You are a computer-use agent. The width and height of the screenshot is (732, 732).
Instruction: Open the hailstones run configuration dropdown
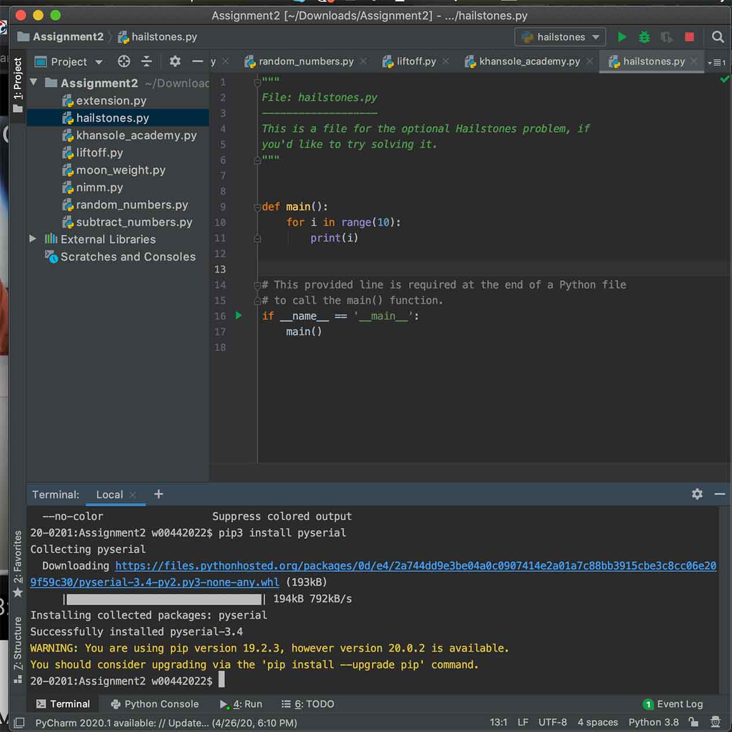[x=560, y=37]
